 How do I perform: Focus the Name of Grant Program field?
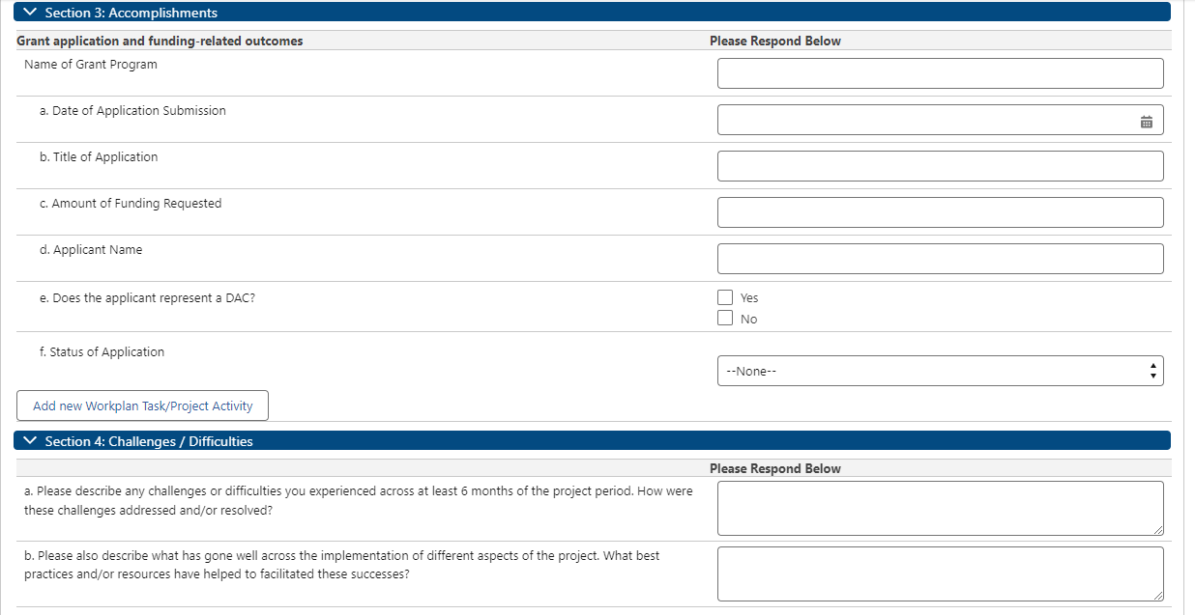tap(940, 73)
